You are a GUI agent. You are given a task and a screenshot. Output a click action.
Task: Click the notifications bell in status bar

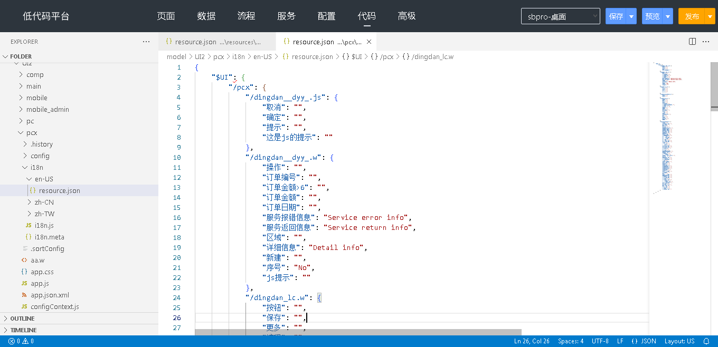click(706, 341)
